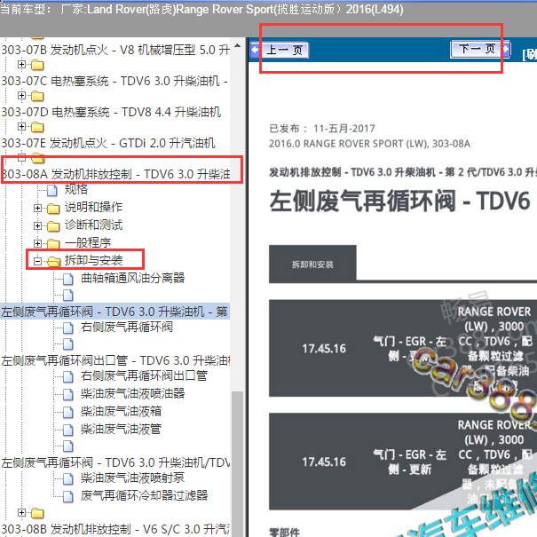Image resolution: width=537 pixels, height=537 pixels.
Task: Expand folder under 303-07C 电热塞系统
Action: pos(21,96)
